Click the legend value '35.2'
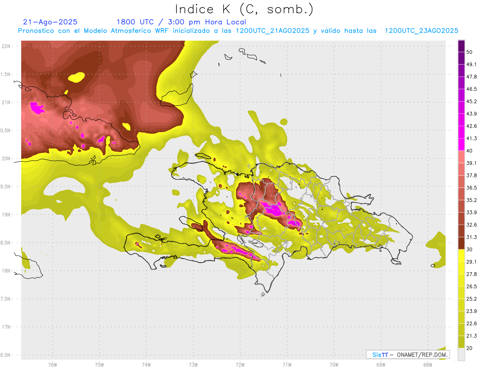The image size is (480, 370). (471, 200)
